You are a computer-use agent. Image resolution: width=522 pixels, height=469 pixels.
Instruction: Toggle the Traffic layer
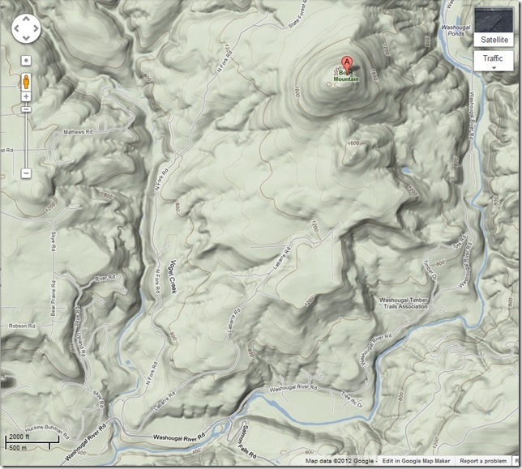493,58
